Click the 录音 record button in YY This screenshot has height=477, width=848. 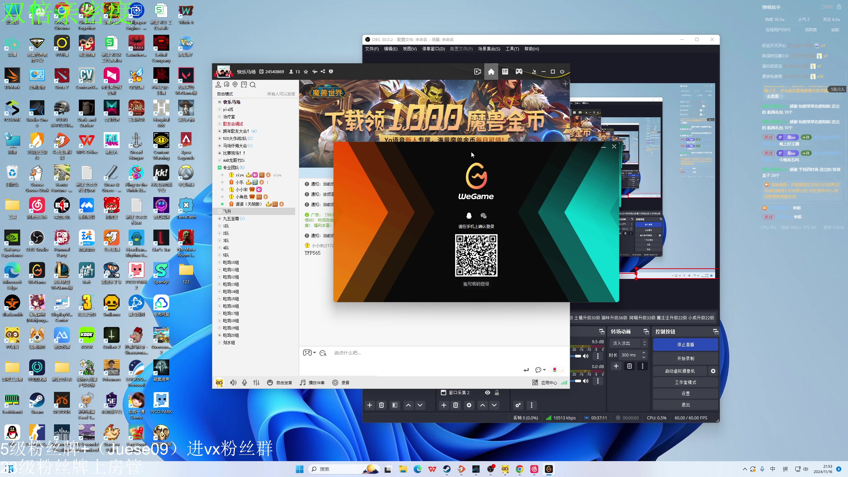pos(341,383)
